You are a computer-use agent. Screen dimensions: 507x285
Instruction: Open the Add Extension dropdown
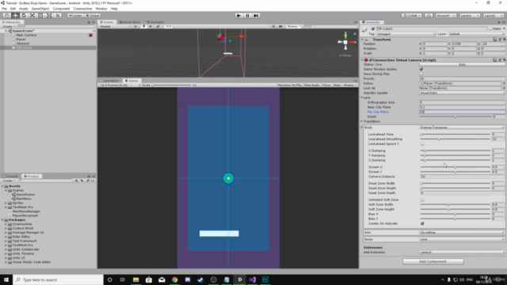coord(462,253)
